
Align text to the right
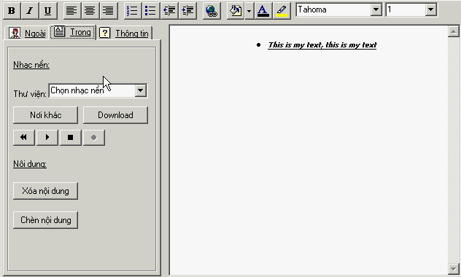coord(108,11)
